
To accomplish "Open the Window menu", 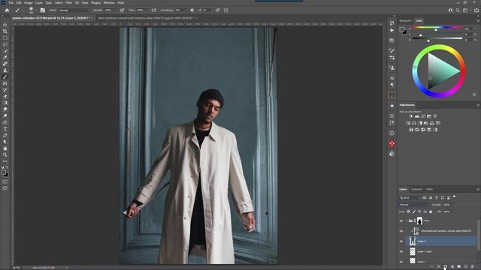I will click(109, 2).
